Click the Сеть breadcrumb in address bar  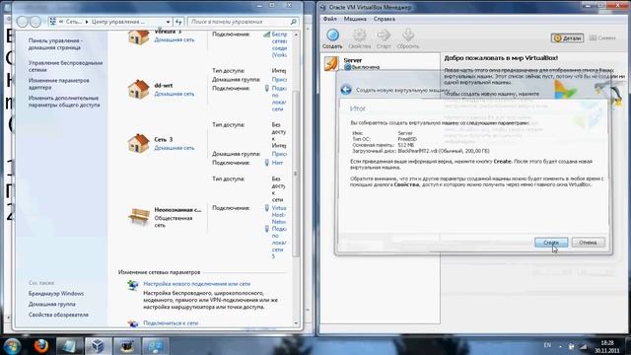74,22
